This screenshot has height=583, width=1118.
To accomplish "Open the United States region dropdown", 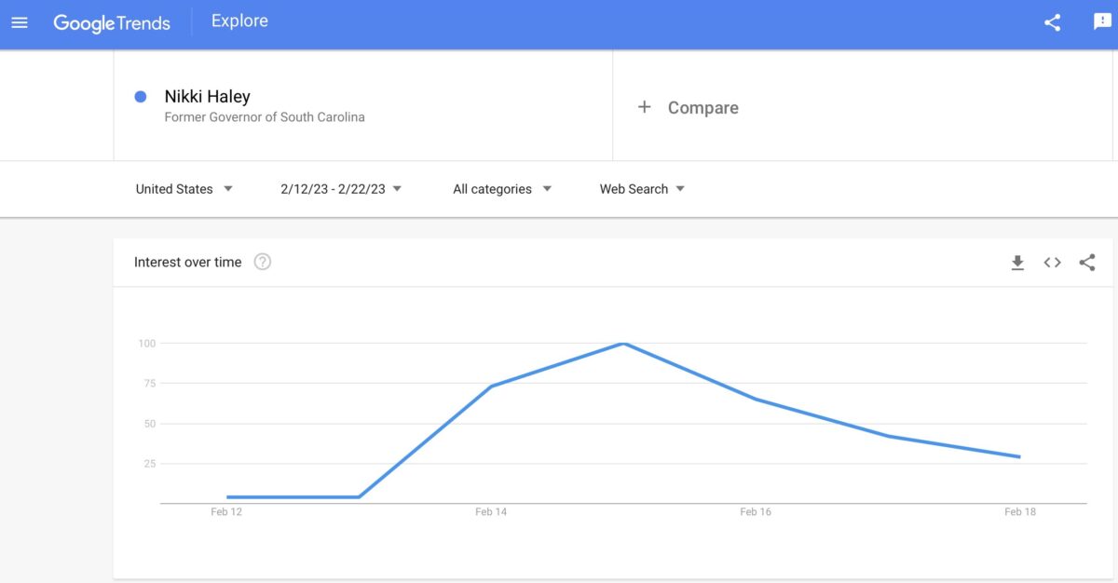I will point(184,189).
